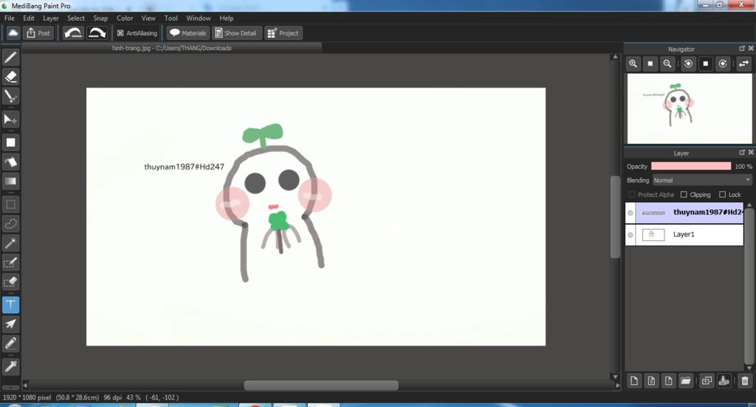
Task: Toggle the AntiAliasing option
Action: coord(137,32)
